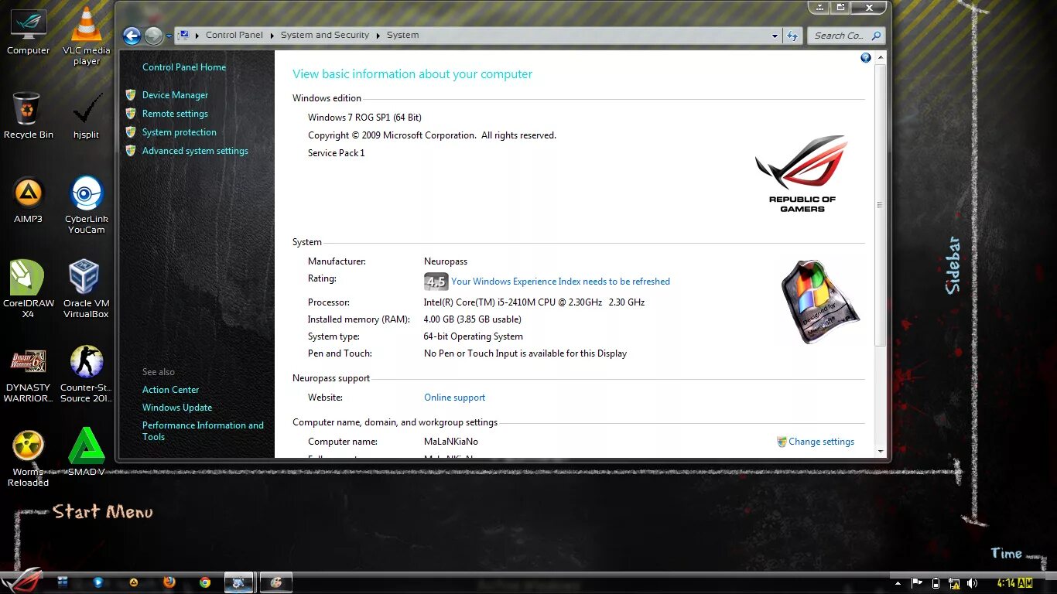This screenshot has height=594, width=1057.
Task: Click the 'Windows 7 ROG SP1 (64 Bit)' text
Action: (x=364, y=118)
